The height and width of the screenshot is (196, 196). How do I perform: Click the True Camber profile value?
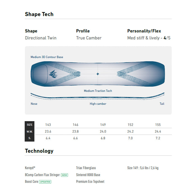pos(89,38)
